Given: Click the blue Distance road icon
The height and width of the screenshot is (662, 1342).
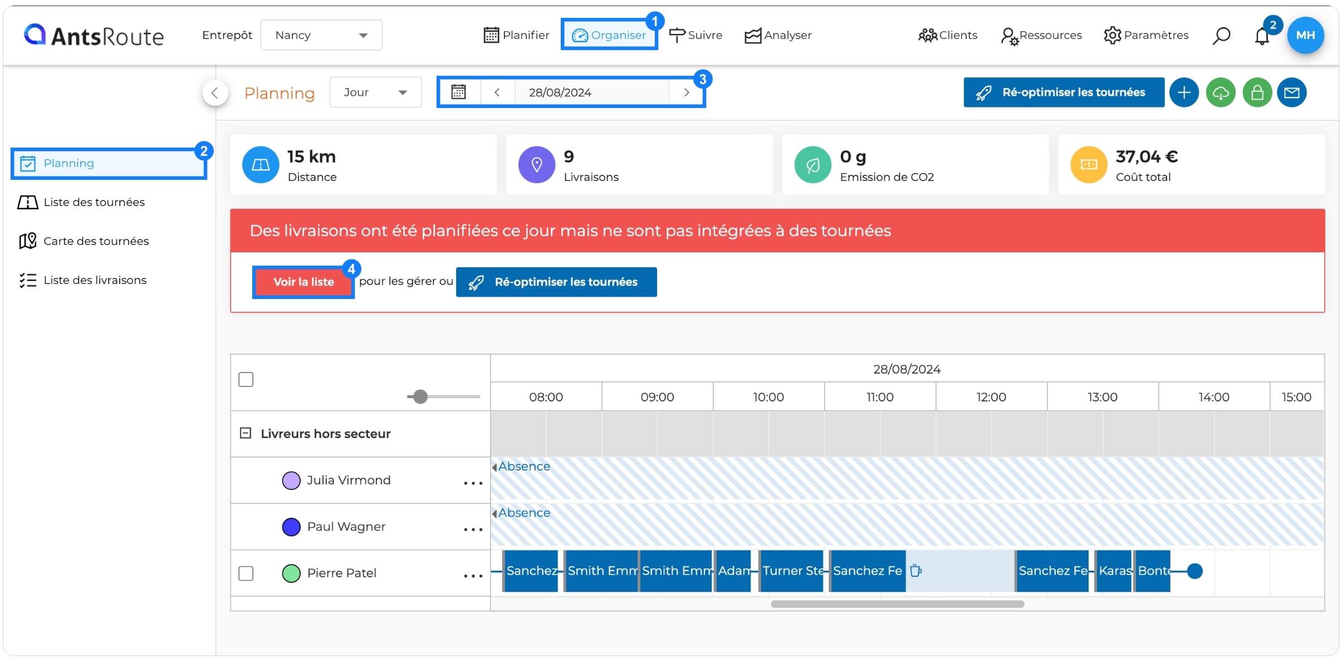Looking at the screenshot, I should click(x=261, y=165).
